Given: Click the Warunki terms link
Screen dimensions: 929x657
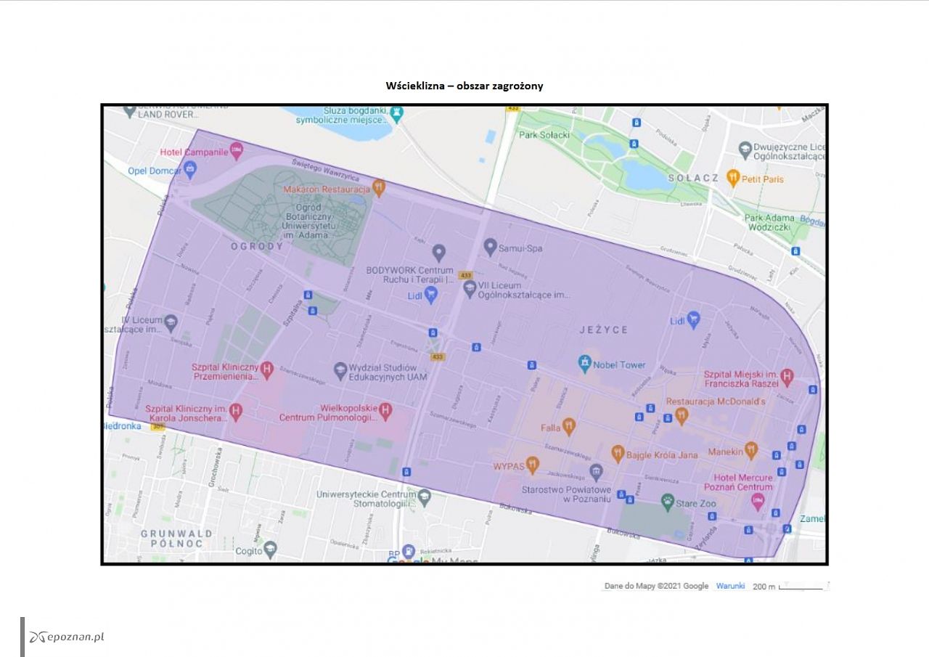Looking at the screenshot, I should point(730,586).
